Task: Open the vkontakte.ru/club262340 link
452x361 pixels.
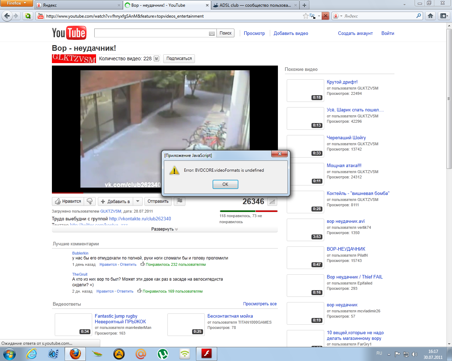Action: (x=140, y=219)
